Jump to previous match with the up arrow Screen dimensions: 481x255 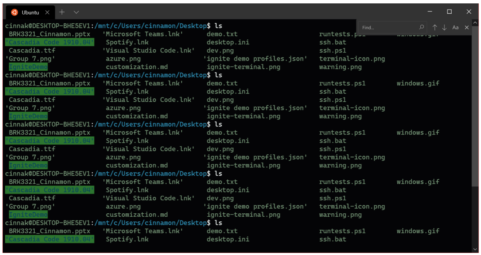pos(434,28)
